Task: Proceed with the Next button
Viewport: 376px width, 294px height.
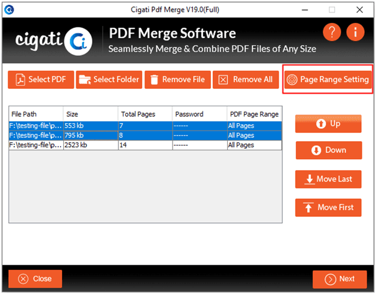Action: point(340,279)
